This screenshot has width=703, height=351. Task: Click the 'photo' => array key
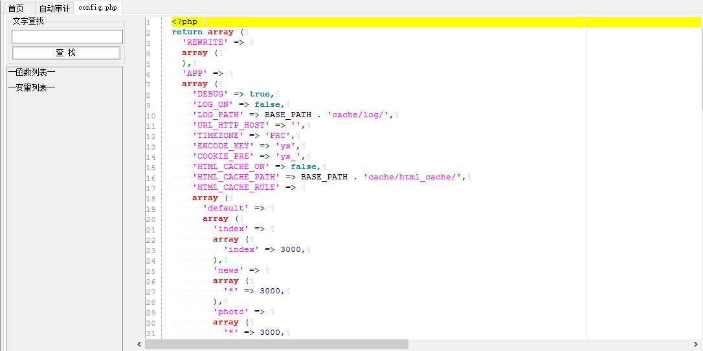tap(231, 311)
